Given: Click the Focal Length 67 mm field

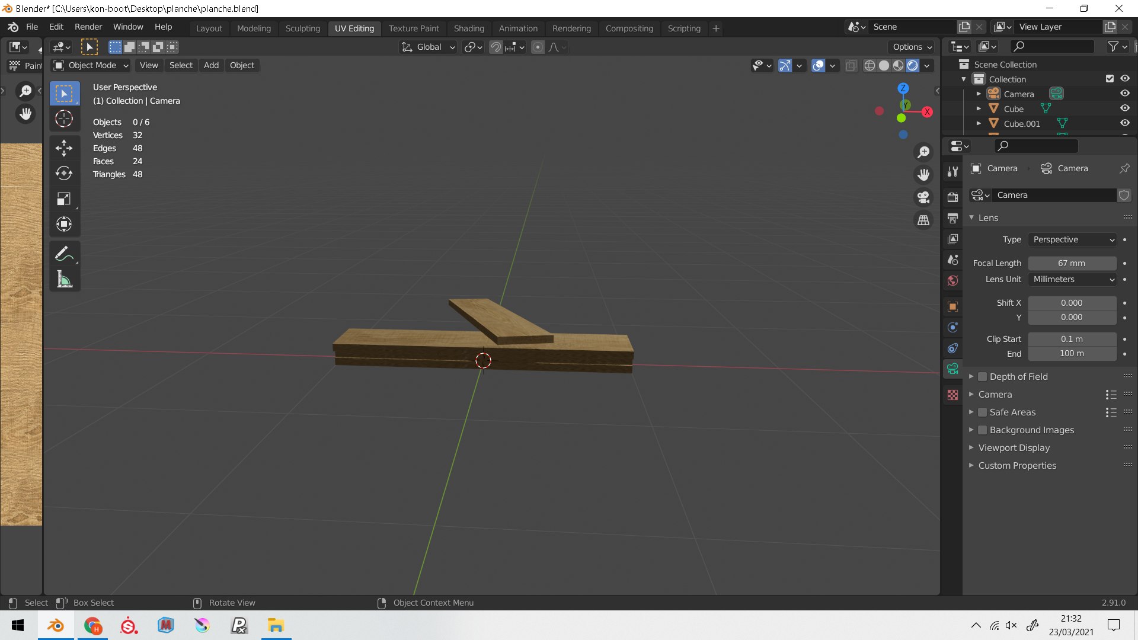Looking at the screenshot, I should point(1072,263).
